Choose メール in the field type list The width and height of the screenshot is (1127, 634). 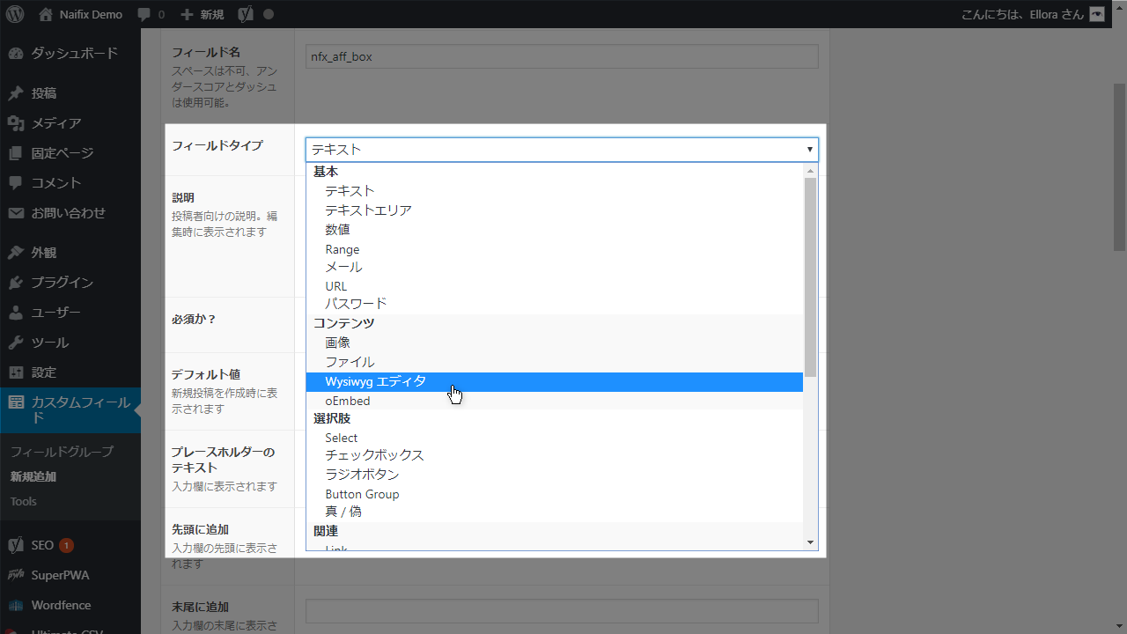555,267
